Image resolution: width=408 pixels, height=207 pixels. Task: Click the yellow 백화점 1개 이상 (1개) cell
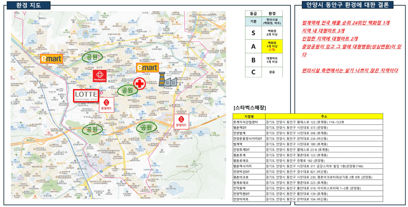[272, 46]
